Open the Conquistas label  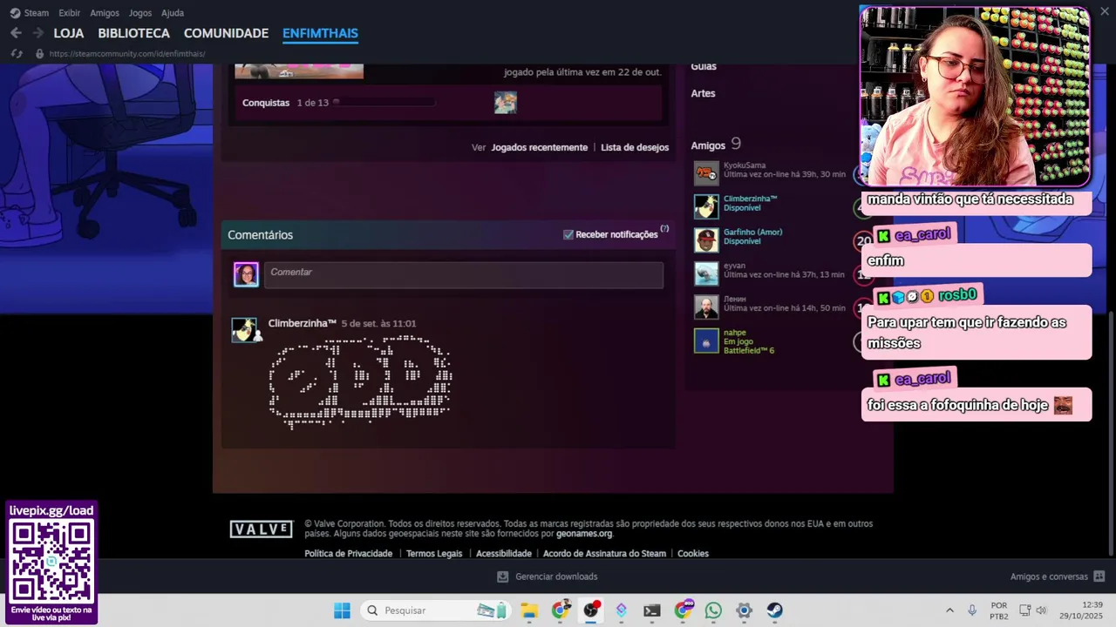tap(266, 103)
